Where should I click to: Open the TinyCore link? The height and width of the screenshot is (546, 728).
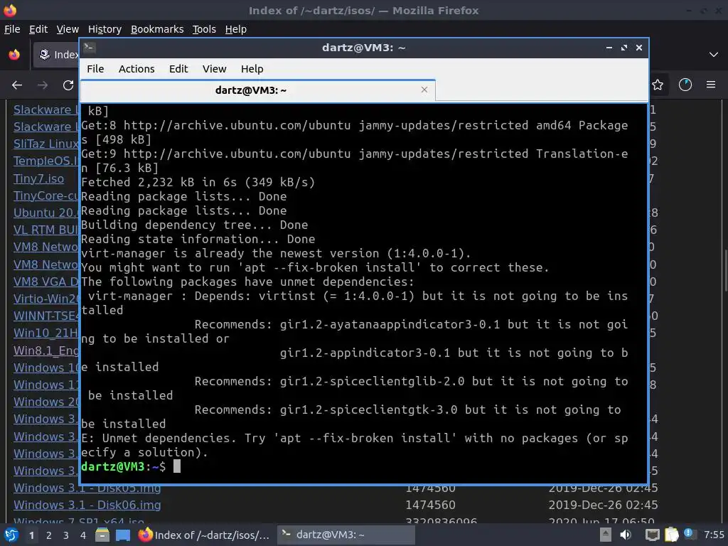[x=46, y=196]
